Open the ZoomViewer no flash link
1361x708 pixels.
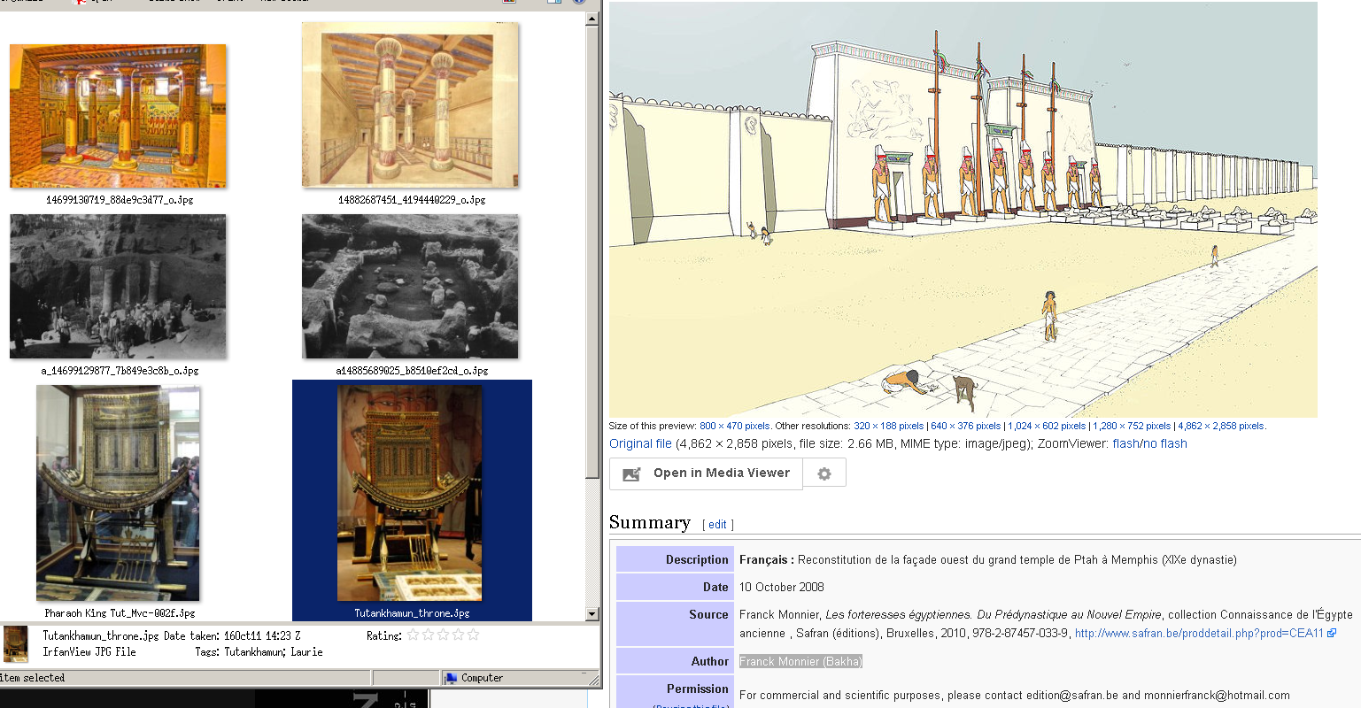[x=1164, y=443]
